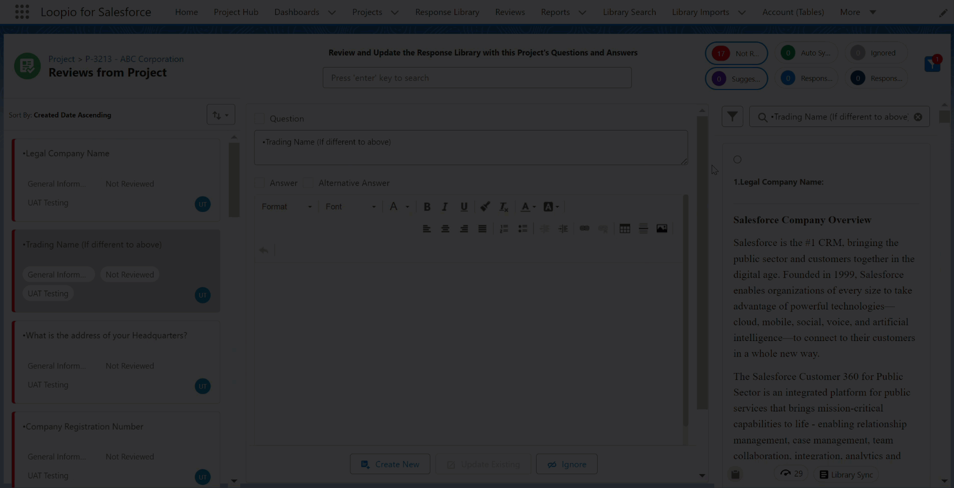
Task: Insert a table in the answer editor
Action: (625, 228)
